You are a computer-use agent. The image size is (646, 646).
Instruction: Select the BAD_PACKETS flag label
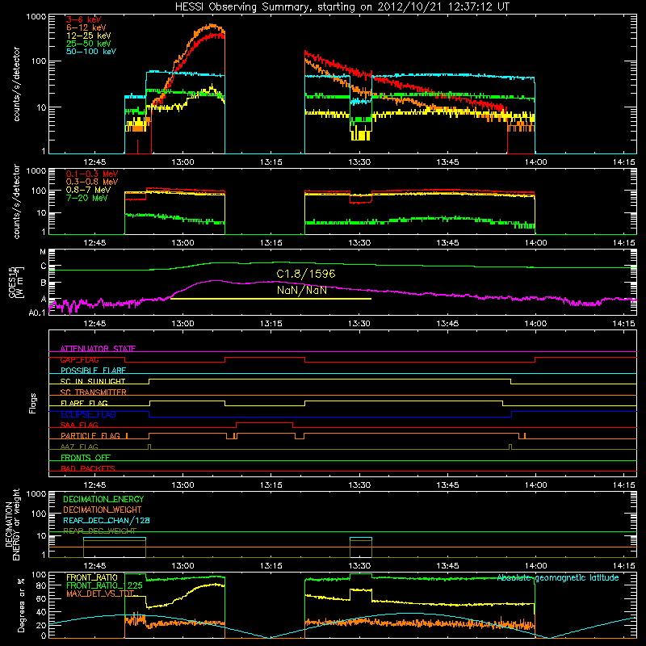pyautogui.click(x=88, y=468)
